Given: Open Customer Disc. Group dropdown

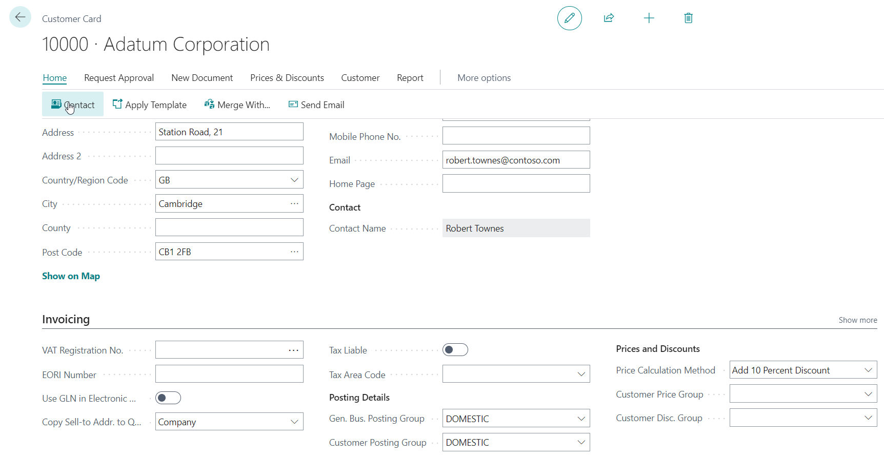Looking at the screenshot, I should (x=868, y=418).
